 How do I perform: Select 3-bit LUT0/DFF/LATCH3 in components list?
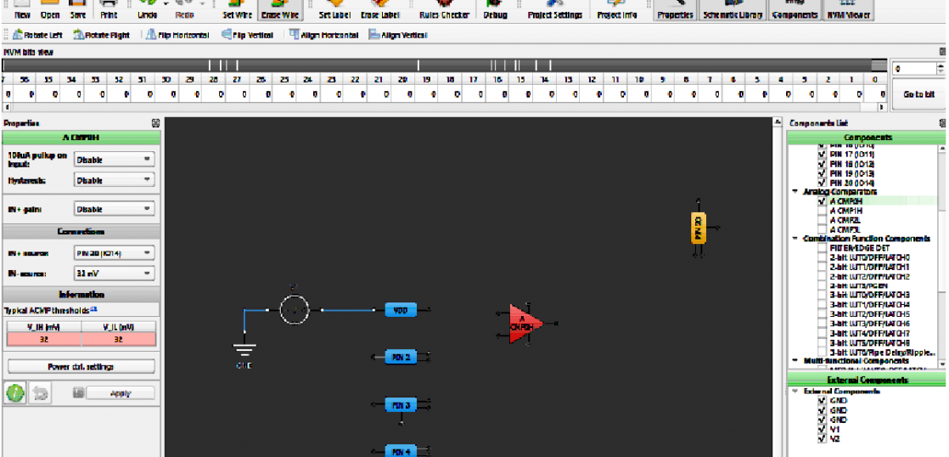coord(870,296)
